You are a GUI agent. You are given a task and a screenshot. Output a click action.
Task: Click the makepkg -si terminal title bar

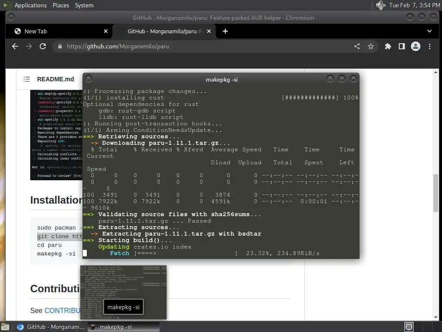[x=221, y=80]
